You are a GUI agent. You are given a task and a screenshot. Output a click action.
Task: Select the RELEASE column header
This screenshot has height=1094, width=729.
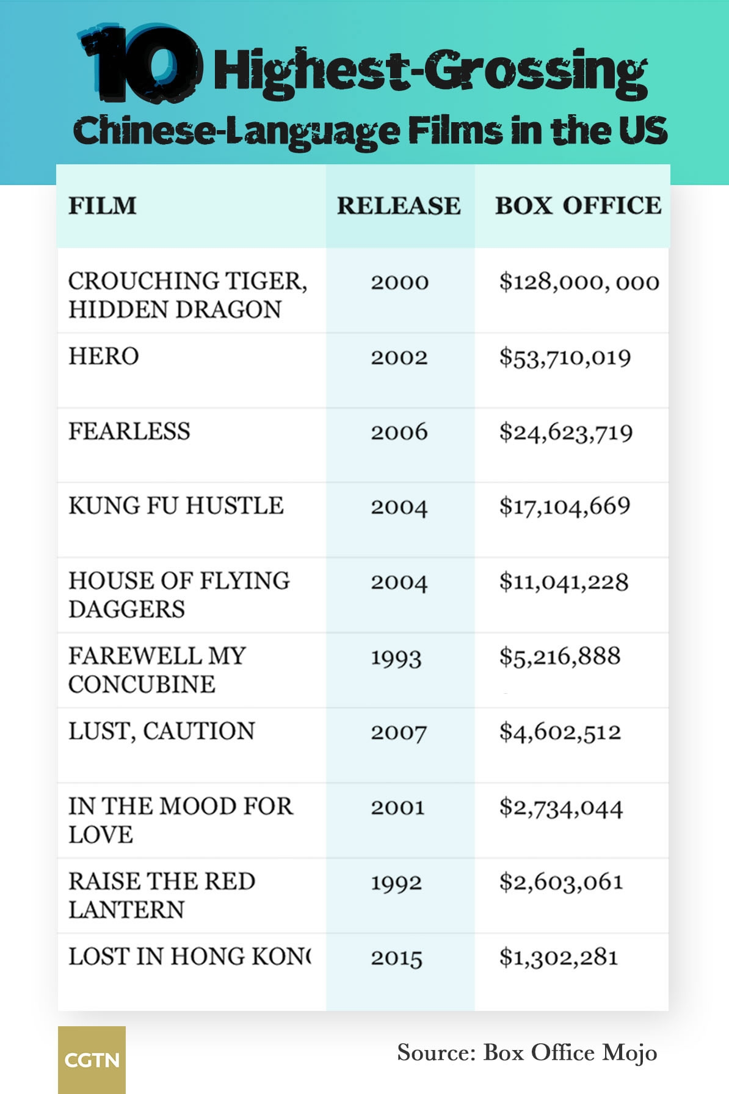tap(399, 206)
